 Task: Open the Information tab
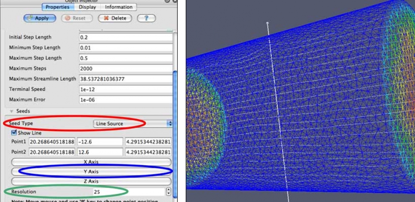[x=118, y=7]
